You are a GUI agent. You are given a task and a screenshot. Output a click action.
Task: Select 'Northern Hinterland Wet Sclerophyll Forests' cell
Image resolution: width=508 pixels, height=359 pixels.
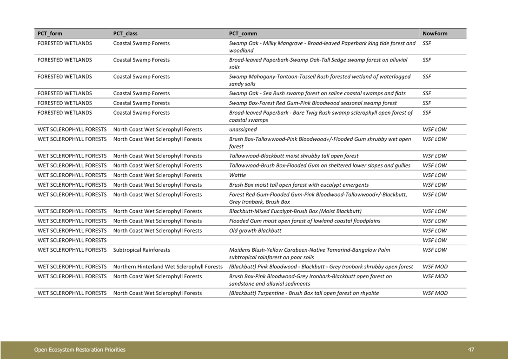[x=168, y=267]
